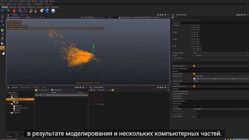Click the green Y-axis arrow of the gizmo
This screenshot has width=249, height=140.
[x=93, y=46]
